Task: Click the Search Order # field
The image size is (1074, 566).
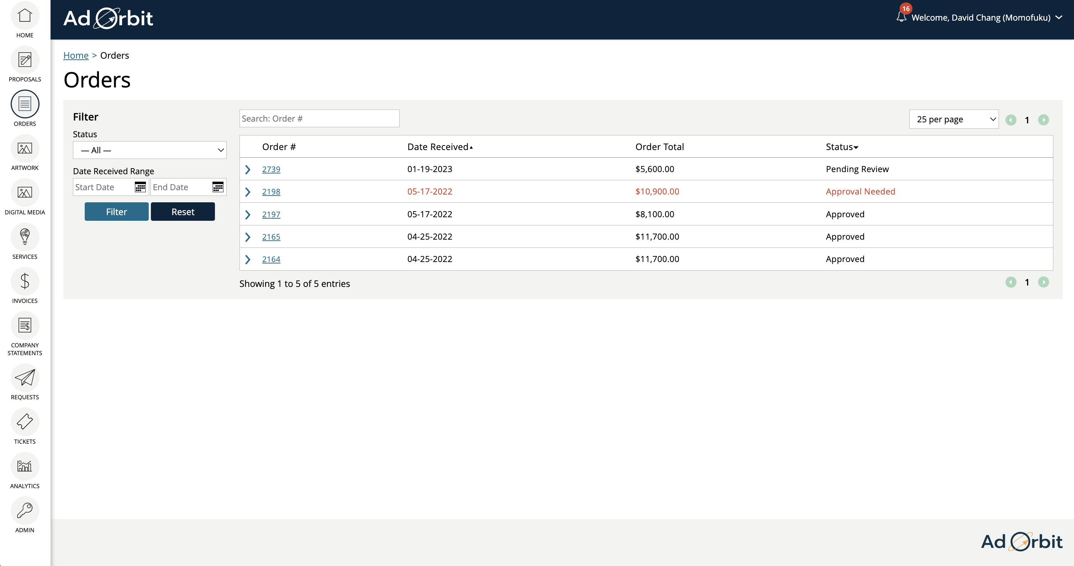Action: tap(319, 119)
